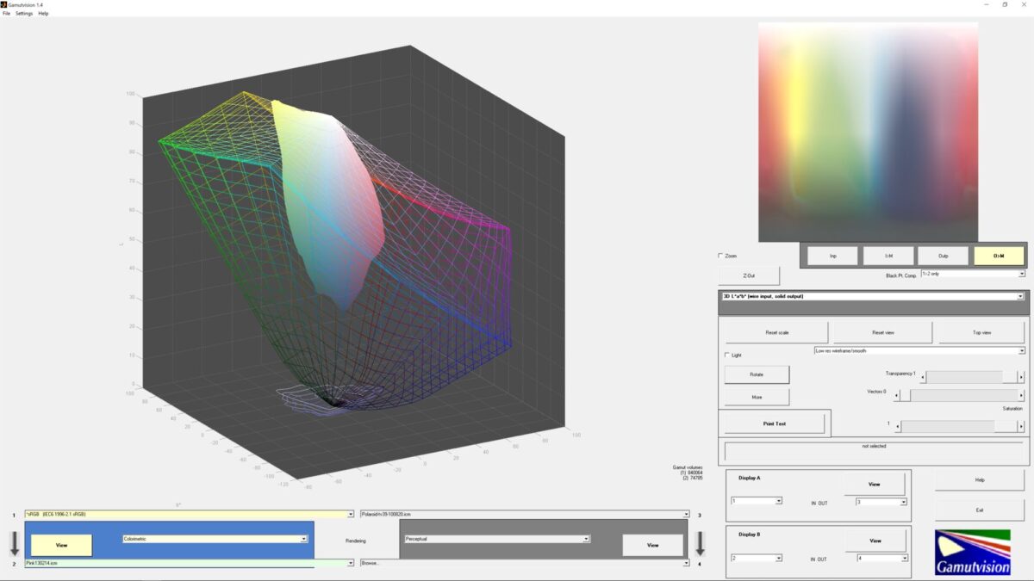Click the color gamut preview image
The width and height of the screenshot is (1034, 581).
click(868, 132)
